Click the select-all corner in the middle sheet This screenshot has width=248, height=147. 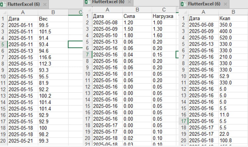(x=88, y=10)
